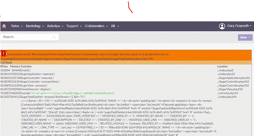The width and height of the screenshot is (254, 136).
Task: Click location '...\SugarApplication.php:101'
Action: 234,78
